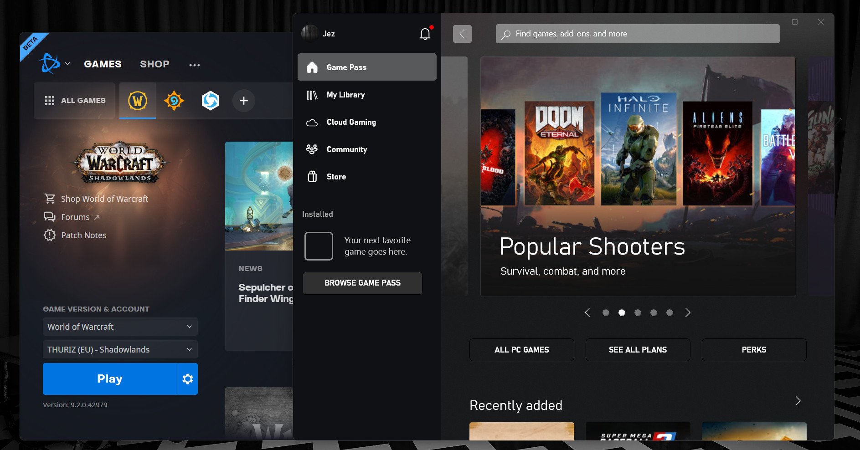Open the Forums external link
The image size is (860, 450).
coord(80,217)
